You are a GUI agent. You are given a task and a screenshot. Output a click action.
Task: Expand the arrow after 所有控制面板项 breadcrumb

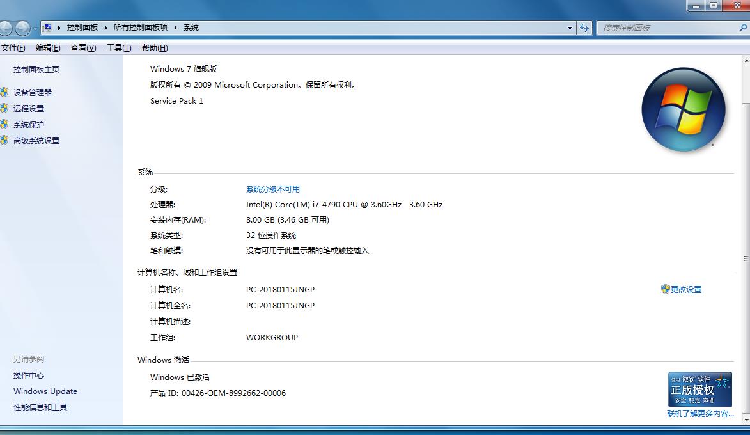(176, 28)
